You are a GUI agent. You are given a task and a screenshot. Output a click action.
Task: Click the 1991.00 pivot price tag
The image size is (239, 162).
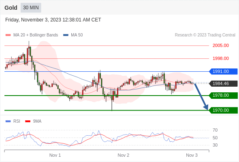[224, 71]
